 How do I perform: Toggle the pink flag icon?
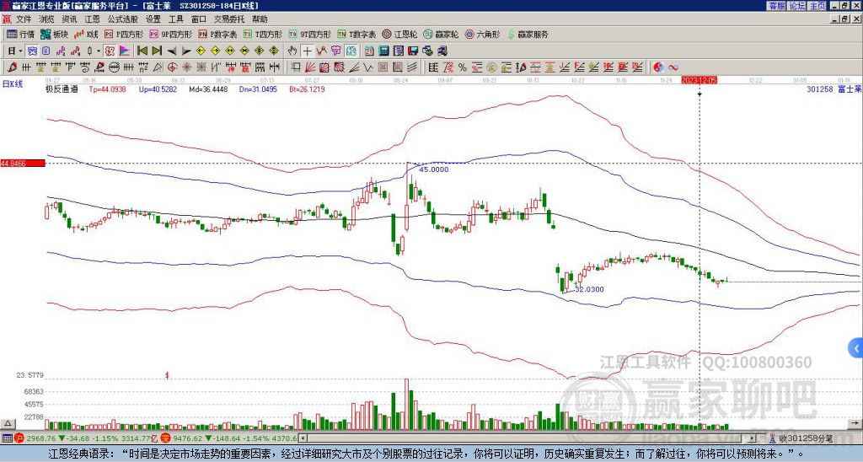click(125, 51)
